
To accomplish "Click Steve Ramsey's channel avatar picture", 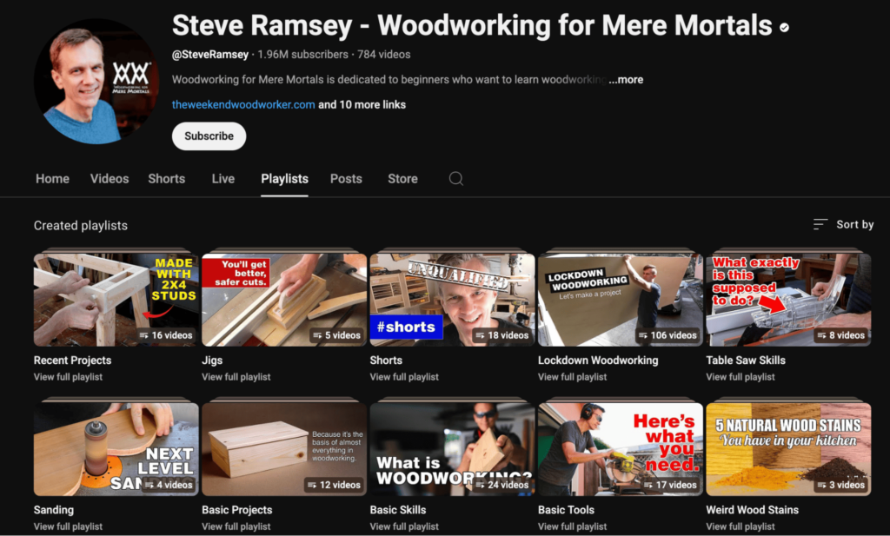I will point(96,82).
